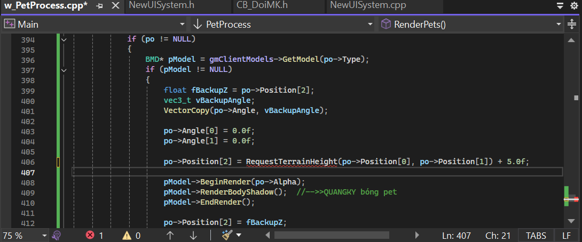Open the 75 % zoom level dropdown
This screenshot has height=242, width=582.
(x=25, y=235)
